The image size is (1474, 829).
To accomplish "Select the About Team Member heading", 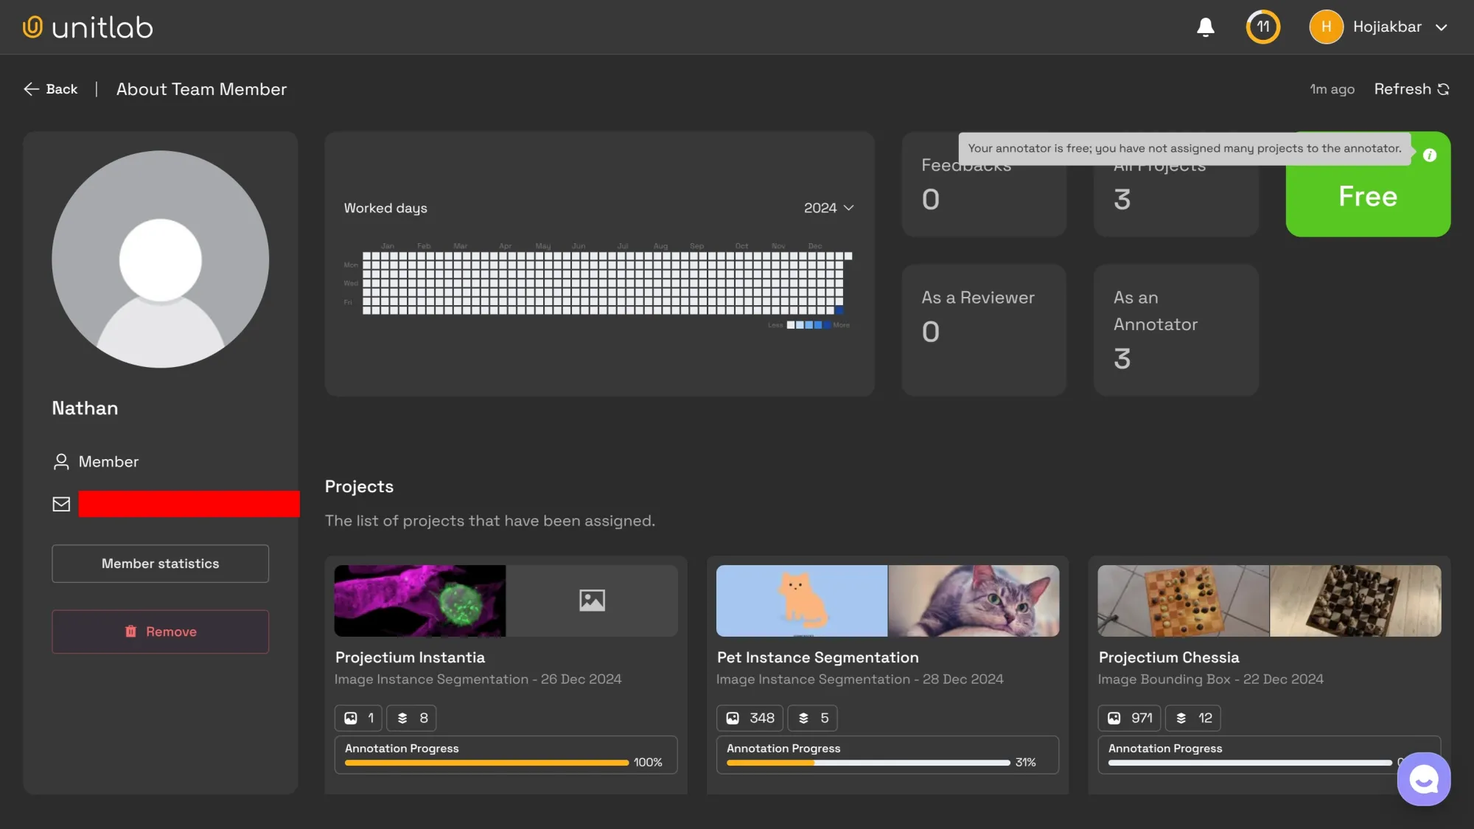I will tap(201, 88).
